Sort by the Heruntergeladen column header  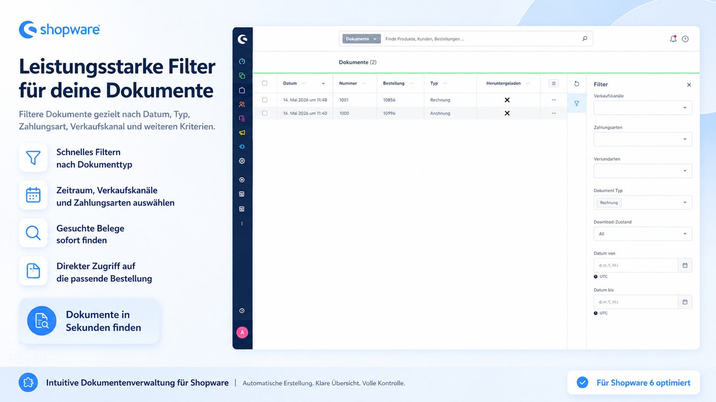[x=503, y=83]
